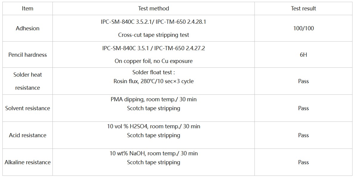Viewport: 354px width, 177px height.
Task: Select the "Solder heat resistance" item cell
Action: point(27,81)
